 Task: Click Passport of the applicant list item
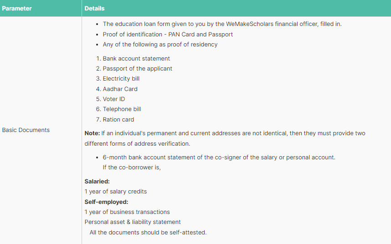(x=137, y=68)
